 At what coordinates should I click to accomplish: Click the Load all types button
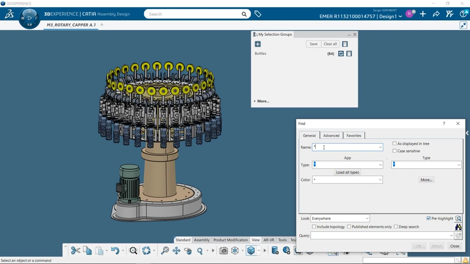(x=348, y=173)
